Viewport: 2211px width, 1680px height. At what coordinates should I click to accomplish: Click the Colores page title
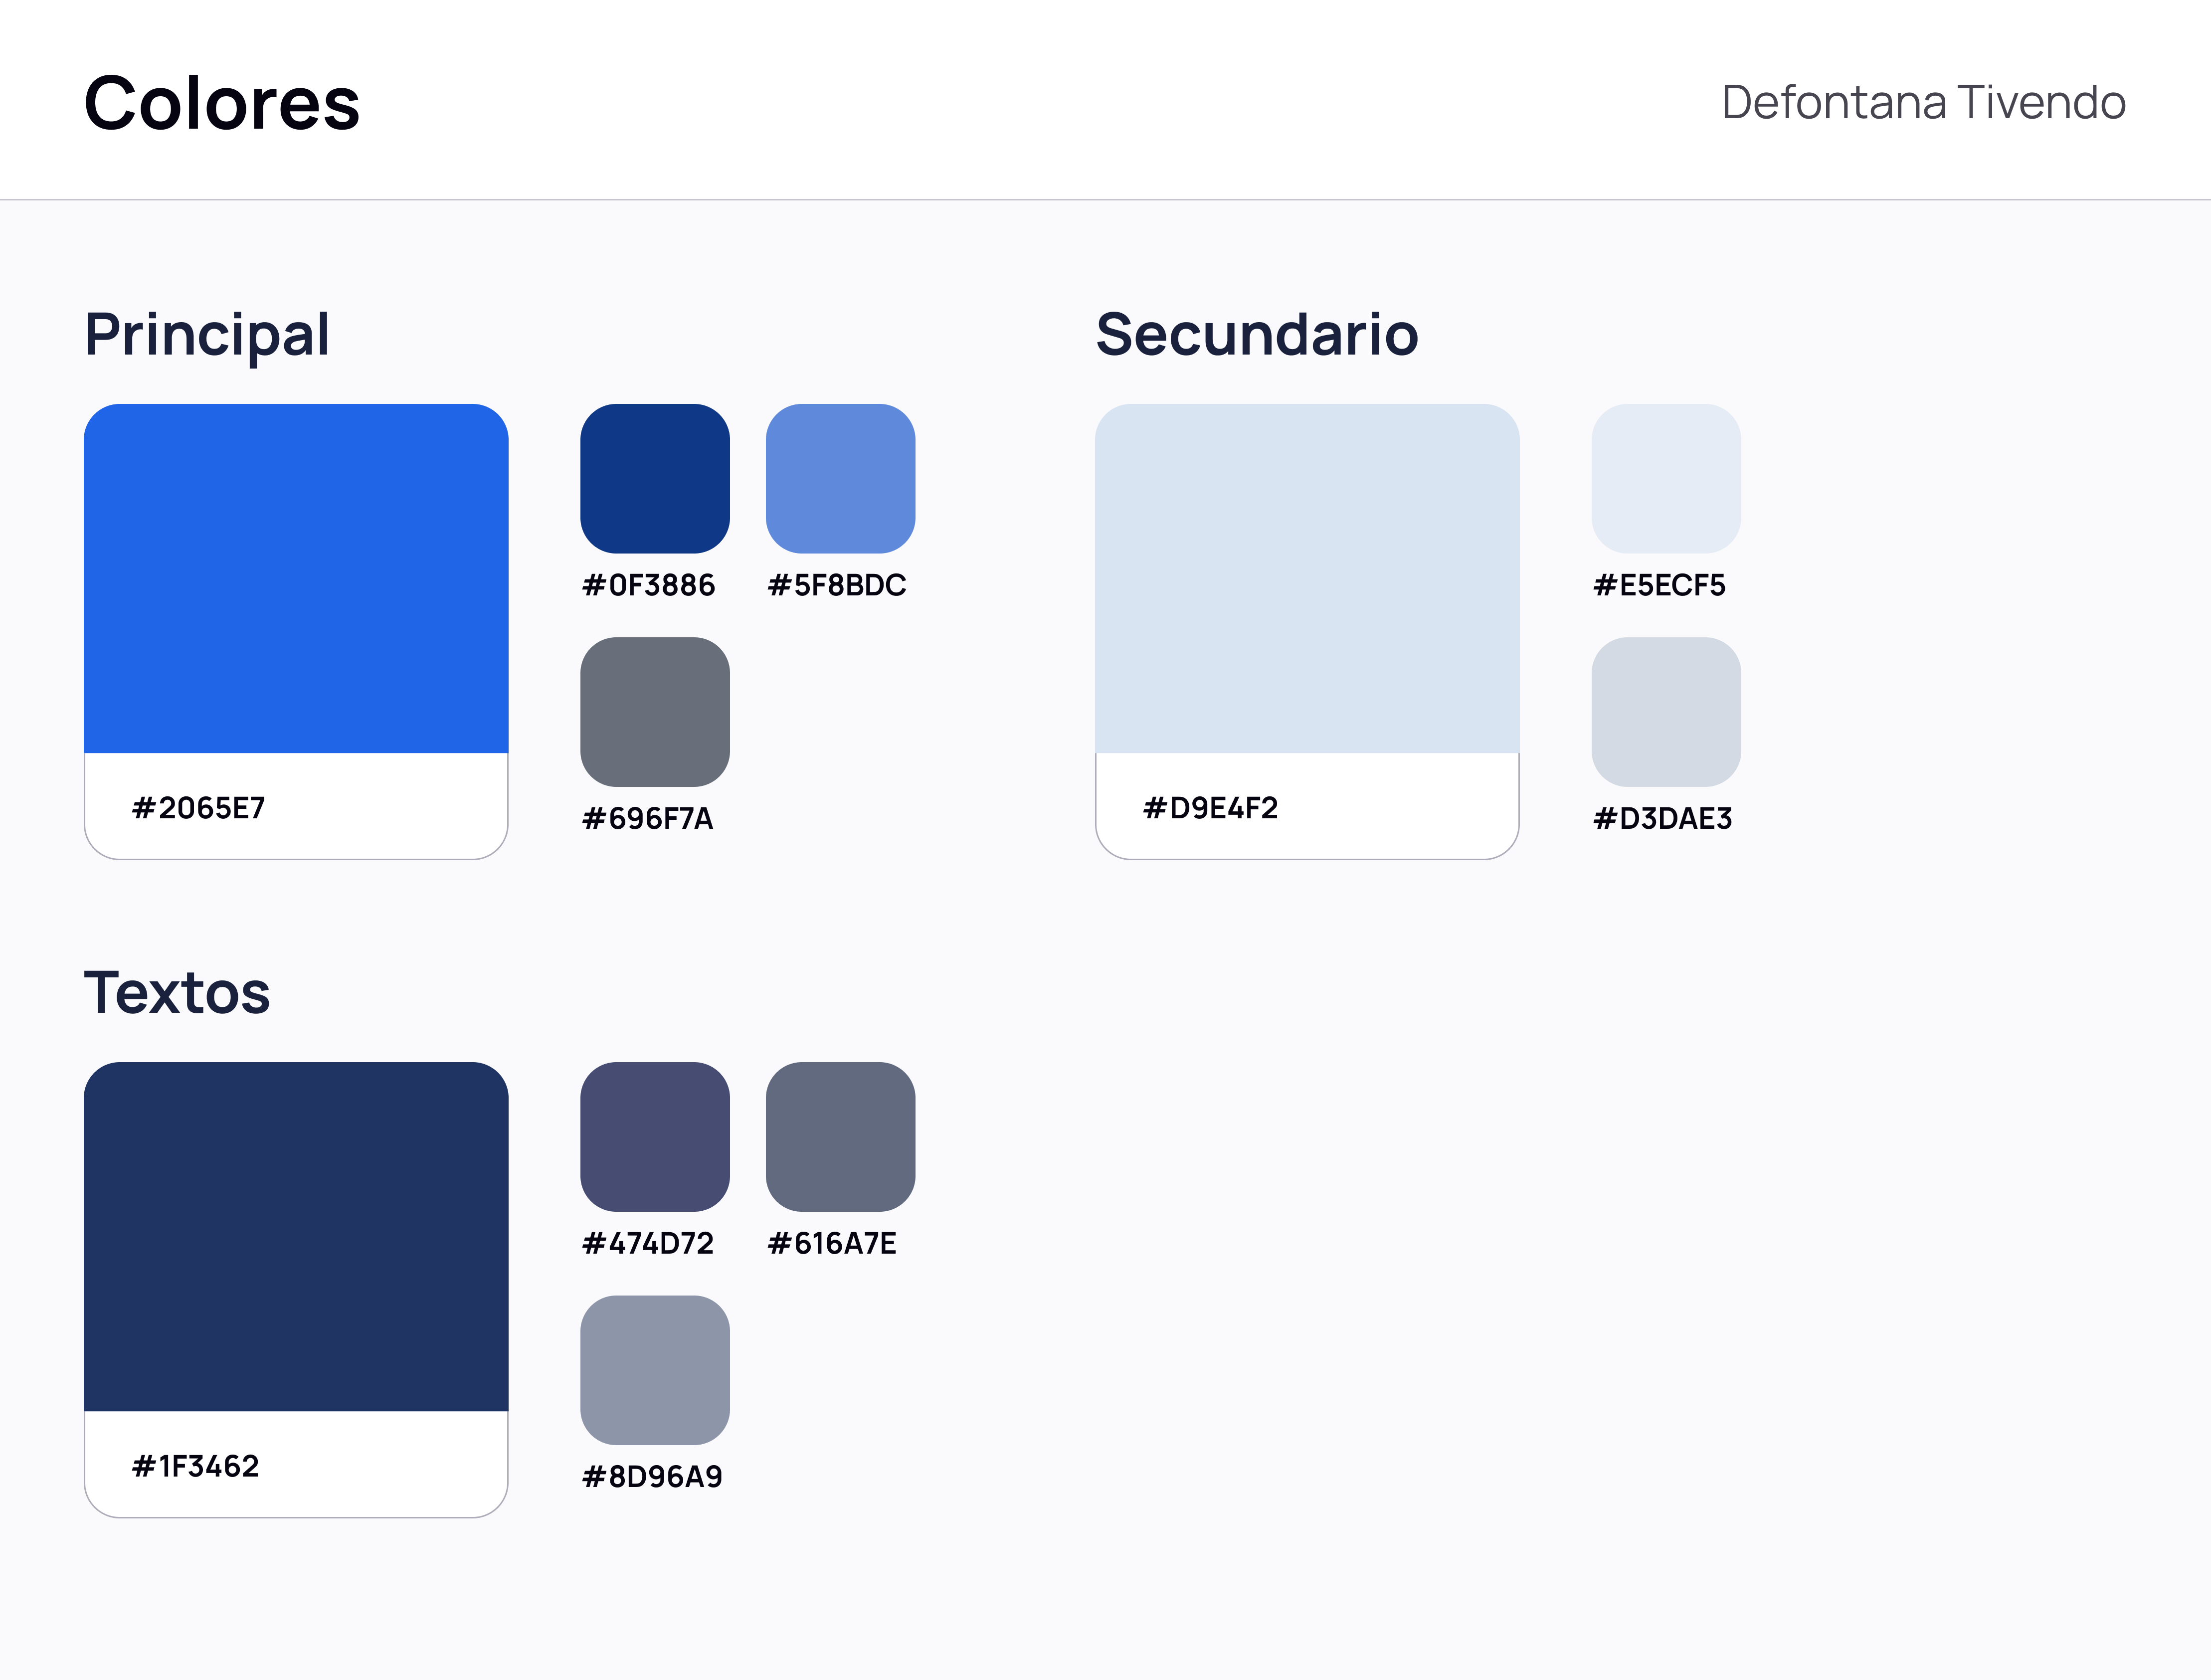[x=222, y=103]
